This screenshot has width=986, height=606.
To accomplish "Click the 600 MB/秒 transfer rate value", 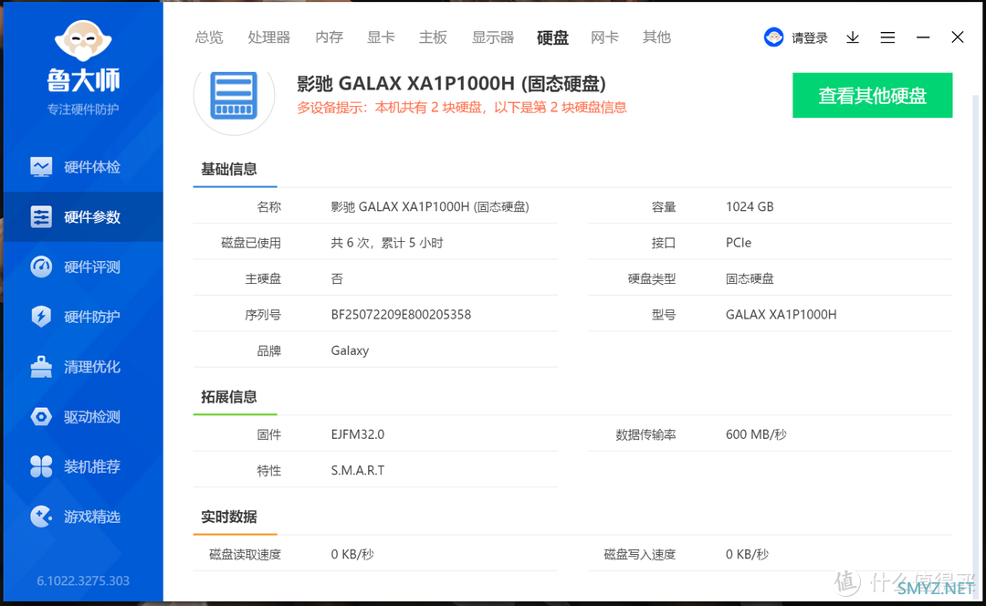I will point(756,434).
